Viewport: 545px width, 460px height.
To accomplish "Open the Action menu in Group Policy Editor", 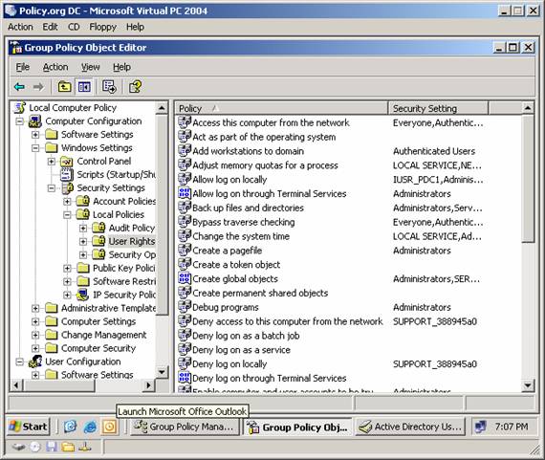I will point(55,67).
